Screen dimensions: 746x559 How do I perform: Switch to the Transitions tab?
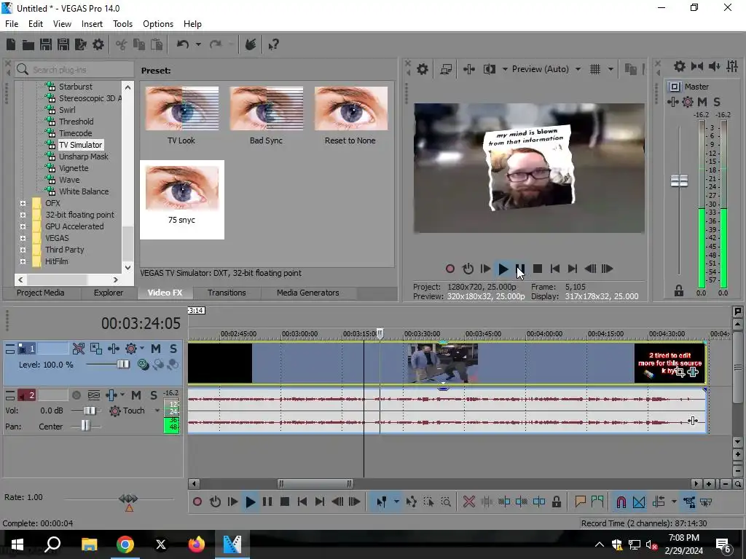[x=227, y=293]
